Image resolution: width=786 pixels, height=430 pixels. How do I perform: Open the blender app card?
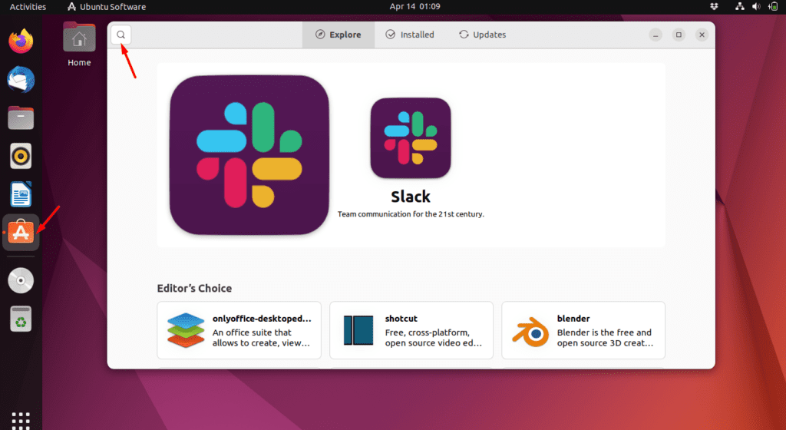pos(583,330)
